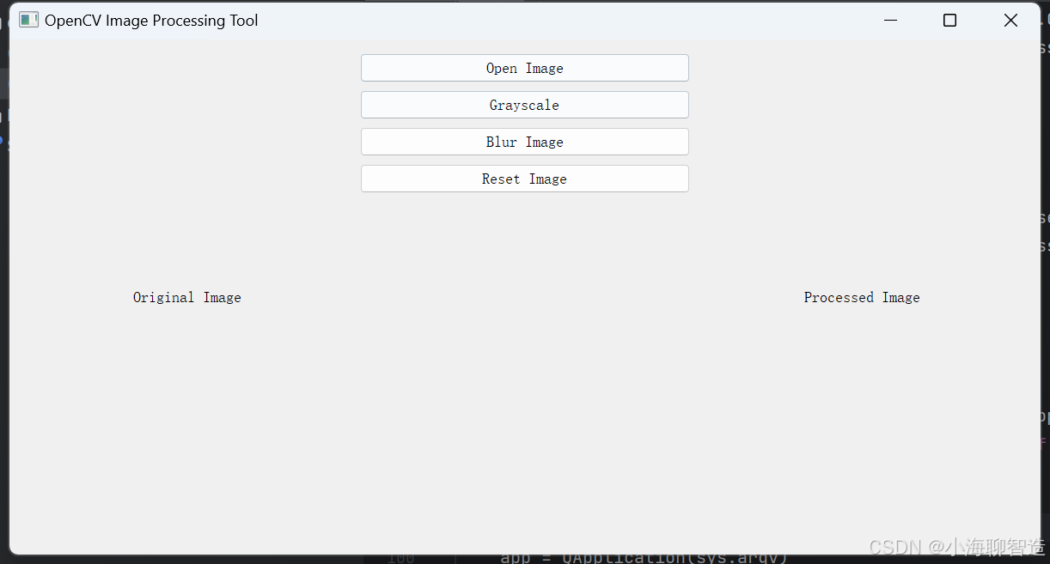The width and height of the screenshot is (1050, 564).
Task: Open the window menu via title bar app icon
Action: coord(28,20)
